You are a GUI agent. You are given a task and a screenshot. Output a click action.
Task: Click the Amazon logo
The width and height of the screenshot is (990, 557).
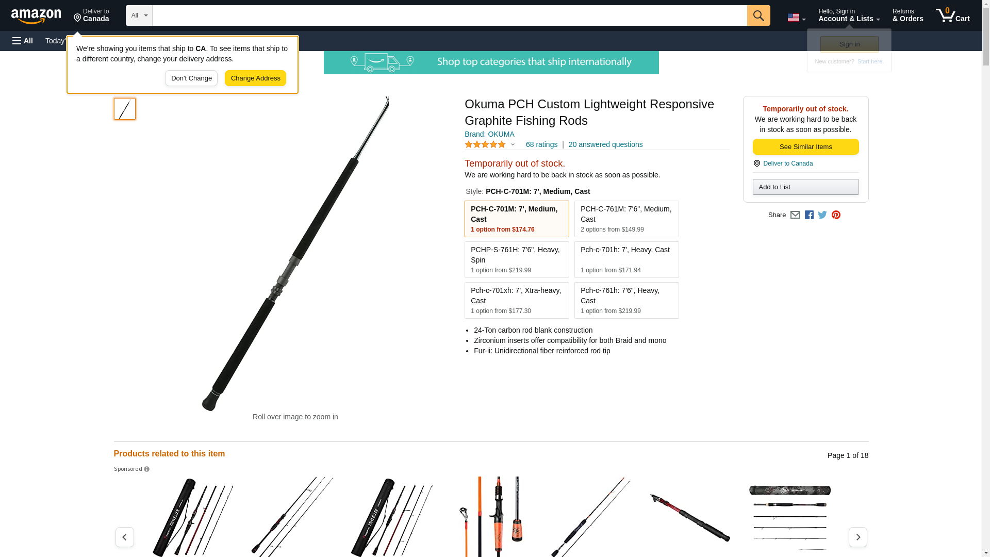pyautogui.click(x=36, y=17)
